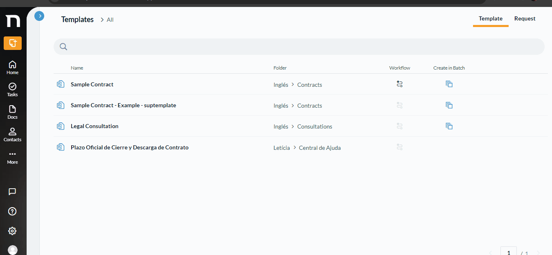The height and width of the screenshot is (255, 552).
Task: Open Plazo Oficial de Cierre template
Action: pos(129,147)
